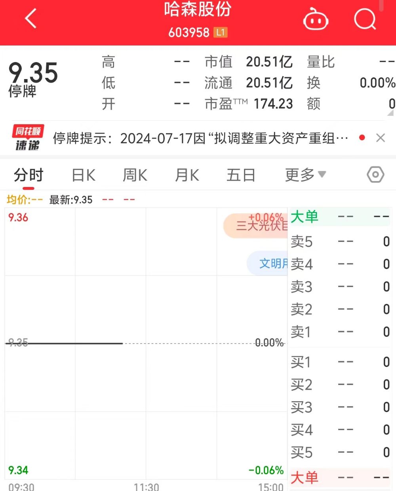The image size is (396, 491).
Task: Tap the red notification dot
Action: [362, 138]
